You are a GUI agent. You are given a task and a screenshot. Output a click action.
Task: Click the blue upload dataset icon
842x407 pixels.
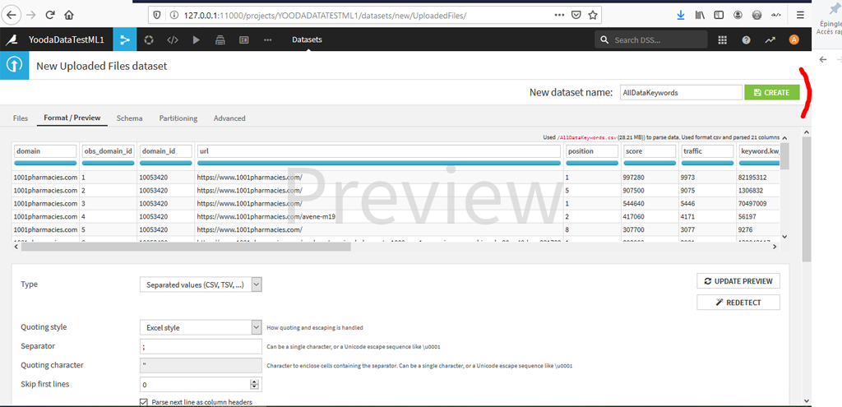pos(14,66)
